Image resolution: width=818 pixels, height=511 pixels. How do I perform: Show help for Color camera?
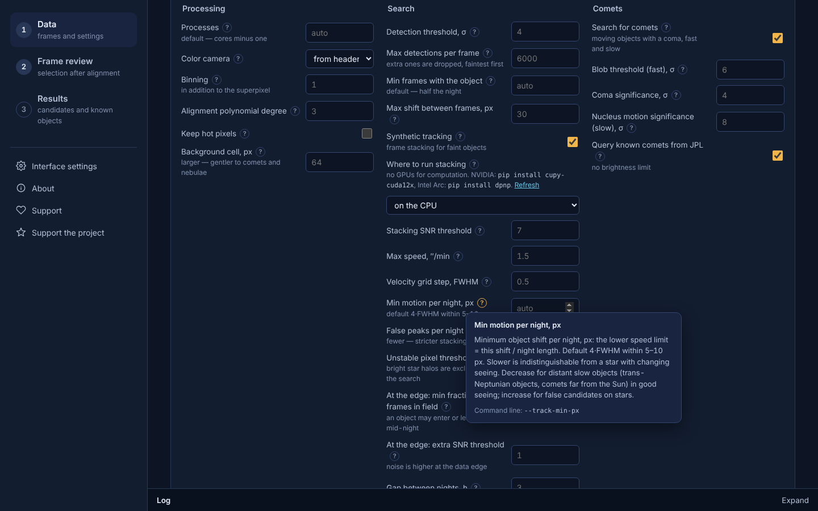point(239,58)
